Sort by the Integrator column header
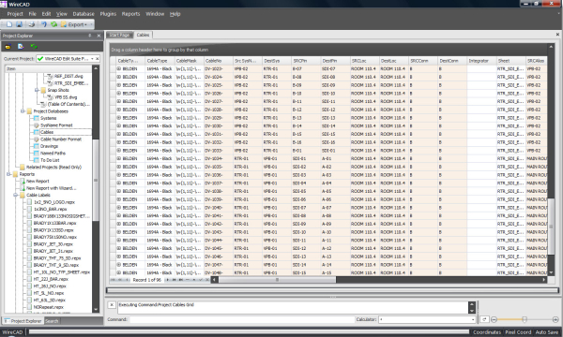Image resolution: width=563 pixels, height=337 pixels. pyautogui.click(x=481, y=61)
